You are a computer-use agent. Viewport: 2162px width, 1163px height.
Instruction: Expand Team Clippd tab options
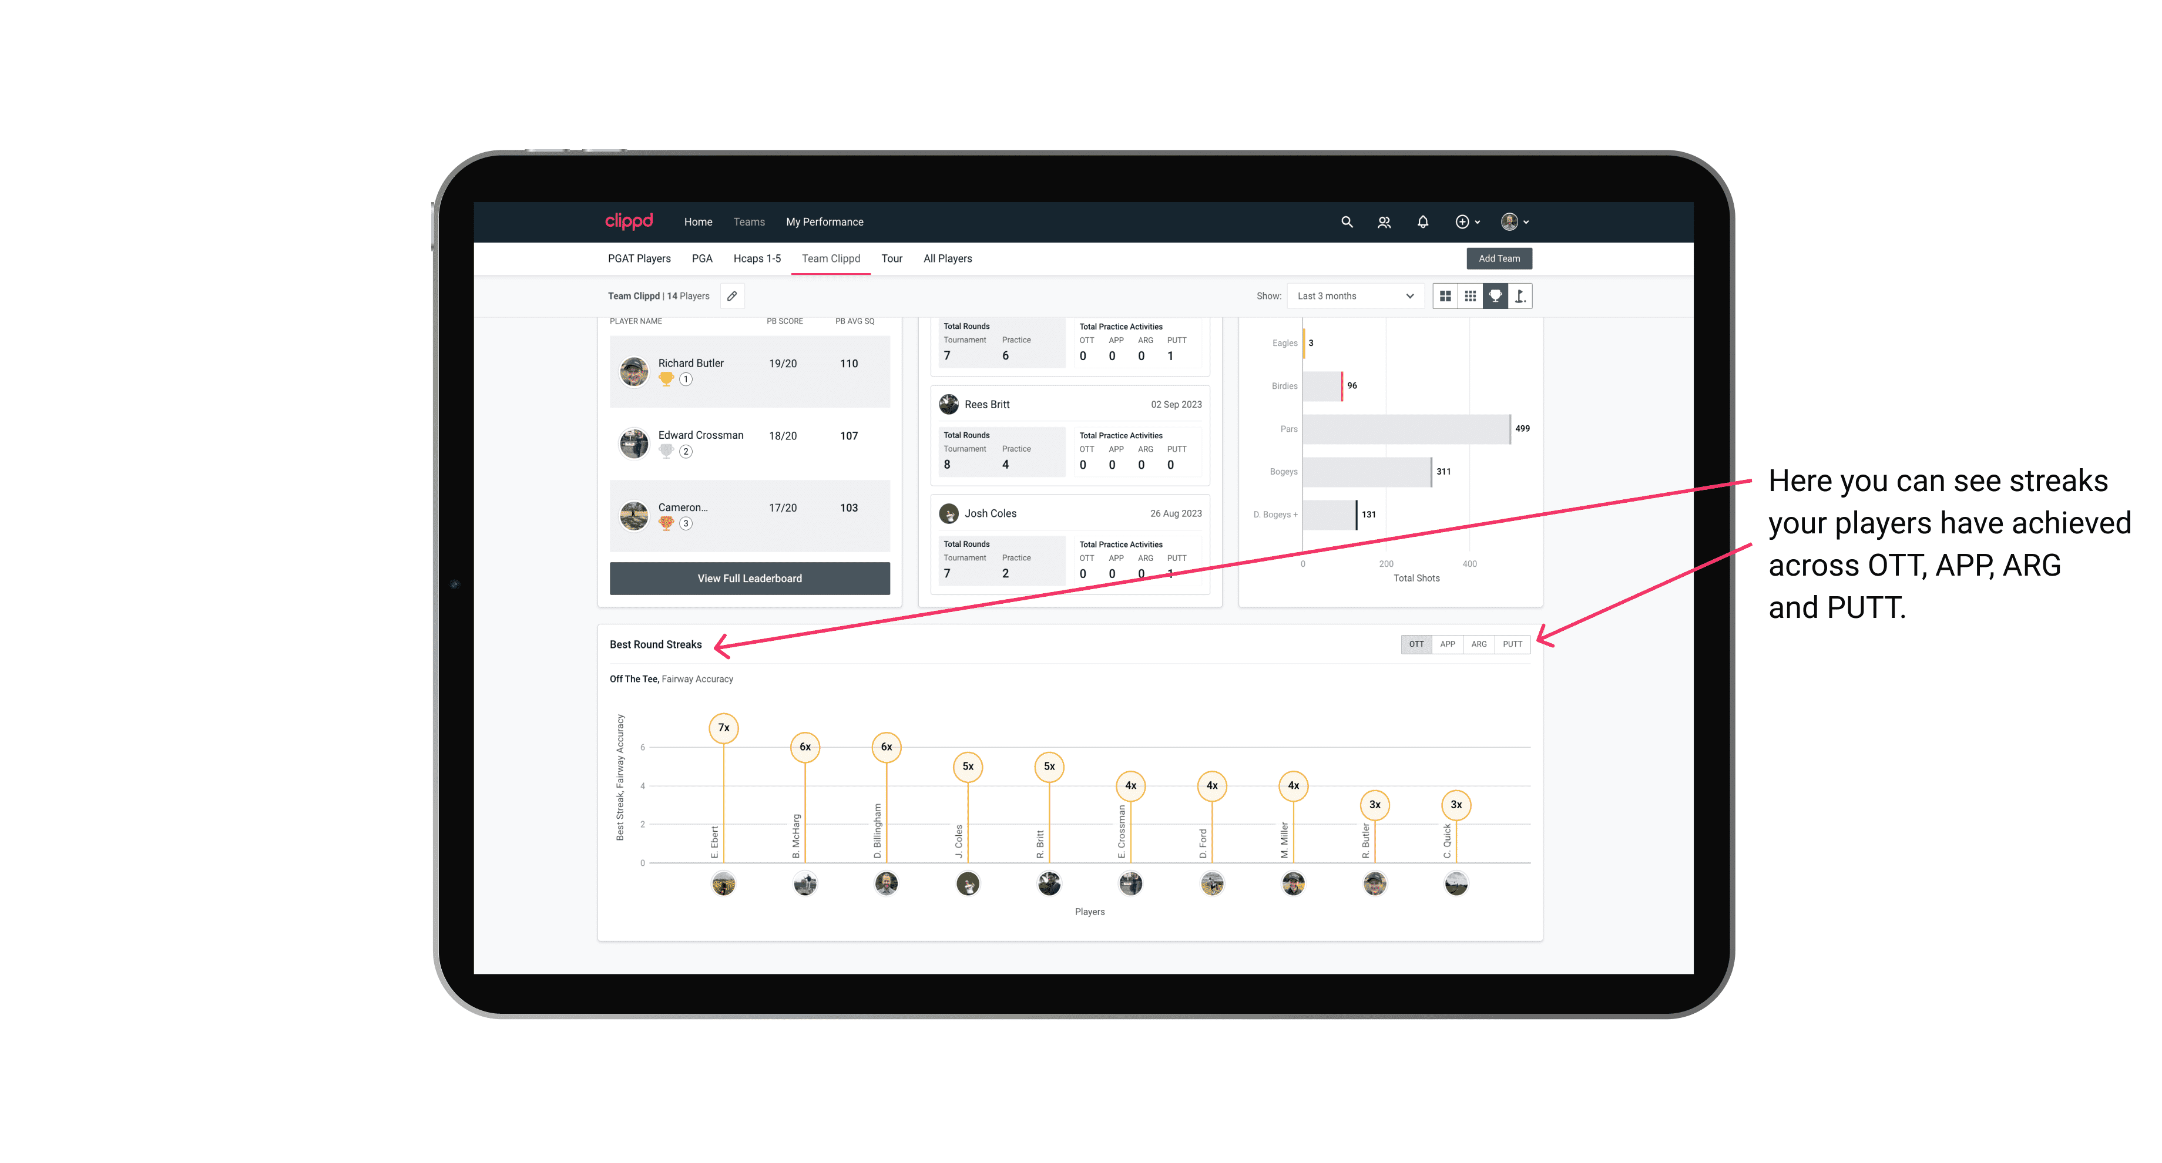[x=832, y=259]
